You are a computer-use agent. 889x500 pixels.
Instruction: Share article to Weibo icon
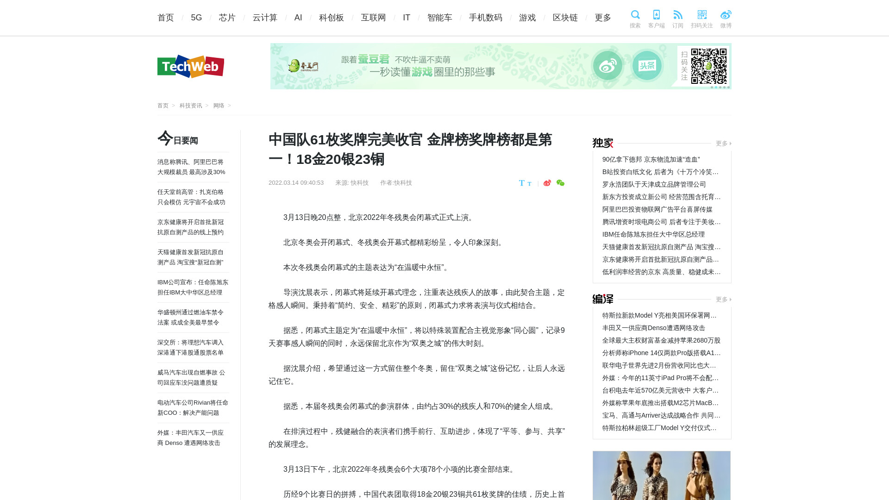pos(547,183)
